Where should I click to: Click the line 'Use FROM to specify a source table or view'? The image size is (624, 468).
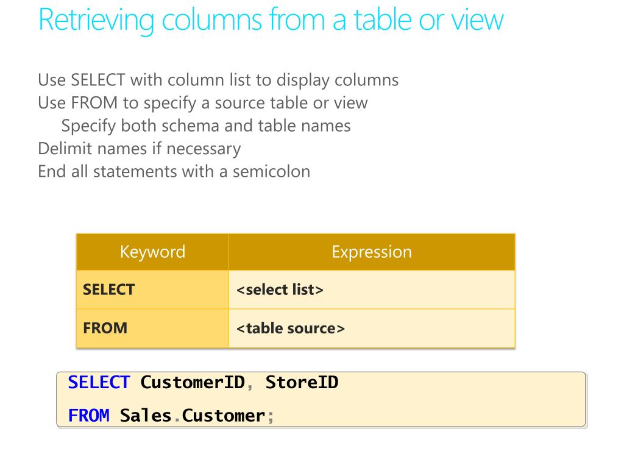(x=202, y=104)
